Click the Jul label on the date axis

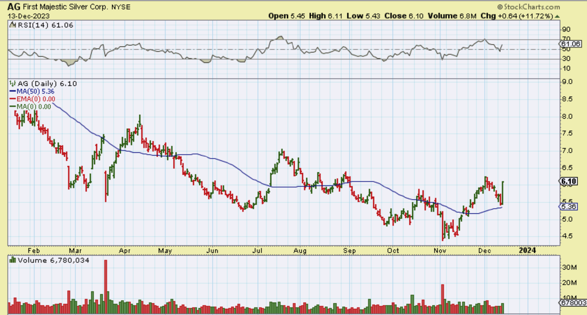click(x=257, y=251)
